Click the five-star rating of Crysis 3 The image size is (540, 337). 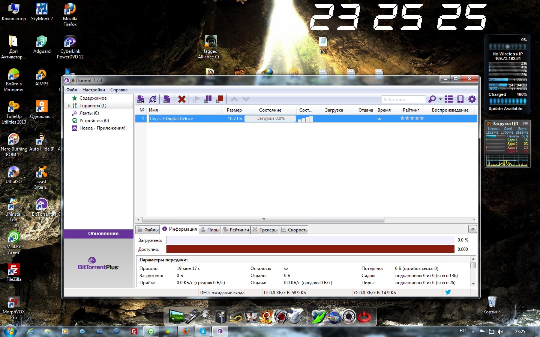412,118
